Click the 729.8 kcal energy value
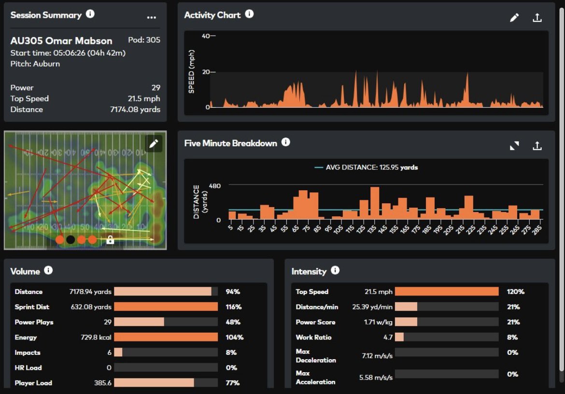The width and height of the screenshot is (565, 394). coord(96,338)
